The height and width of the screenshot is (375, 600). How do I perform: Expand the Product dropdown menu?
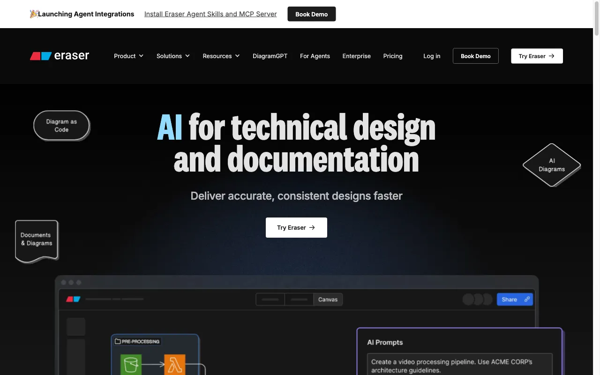click(128, 56)
